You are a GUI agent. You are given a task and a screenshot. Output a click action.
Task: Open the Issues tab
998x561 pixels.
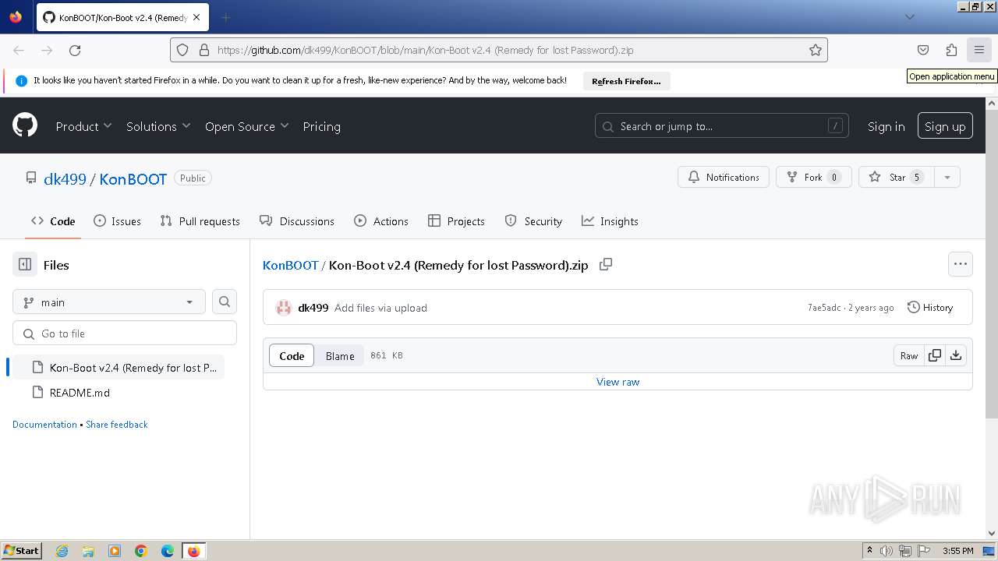[x=117, y=221]
